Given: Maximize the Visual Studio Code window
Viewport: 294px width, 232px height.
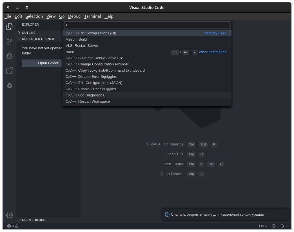Looking at the screenshot, I should (x=27, y=7).
